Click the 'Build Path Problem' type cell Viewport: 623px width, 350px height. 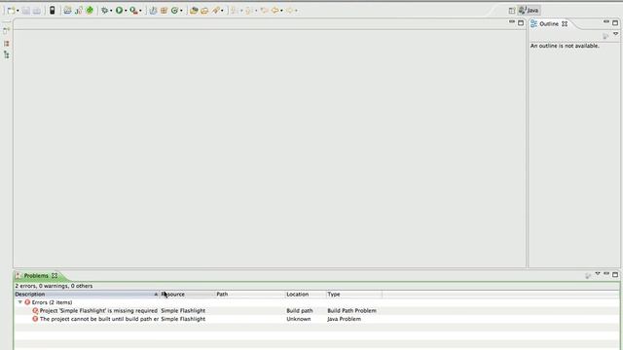(x=351, y=311)
